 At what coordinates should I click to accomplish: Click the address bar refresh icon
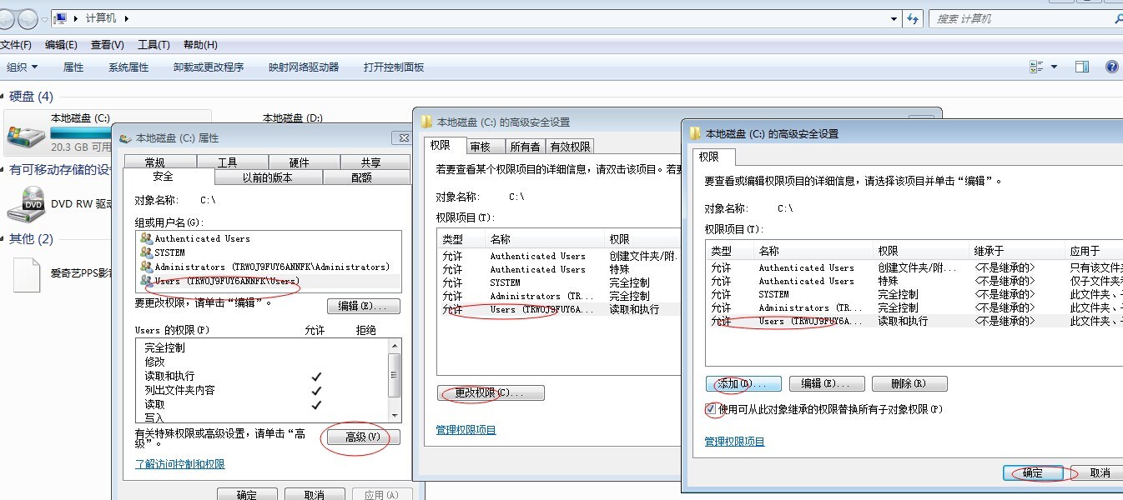tap(913, 18)
